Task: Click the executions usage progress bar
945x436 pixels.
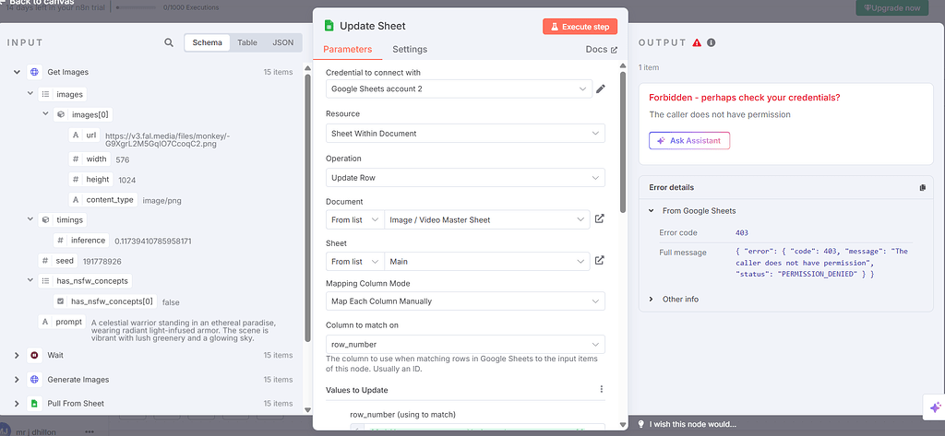Action: (138, 7)
